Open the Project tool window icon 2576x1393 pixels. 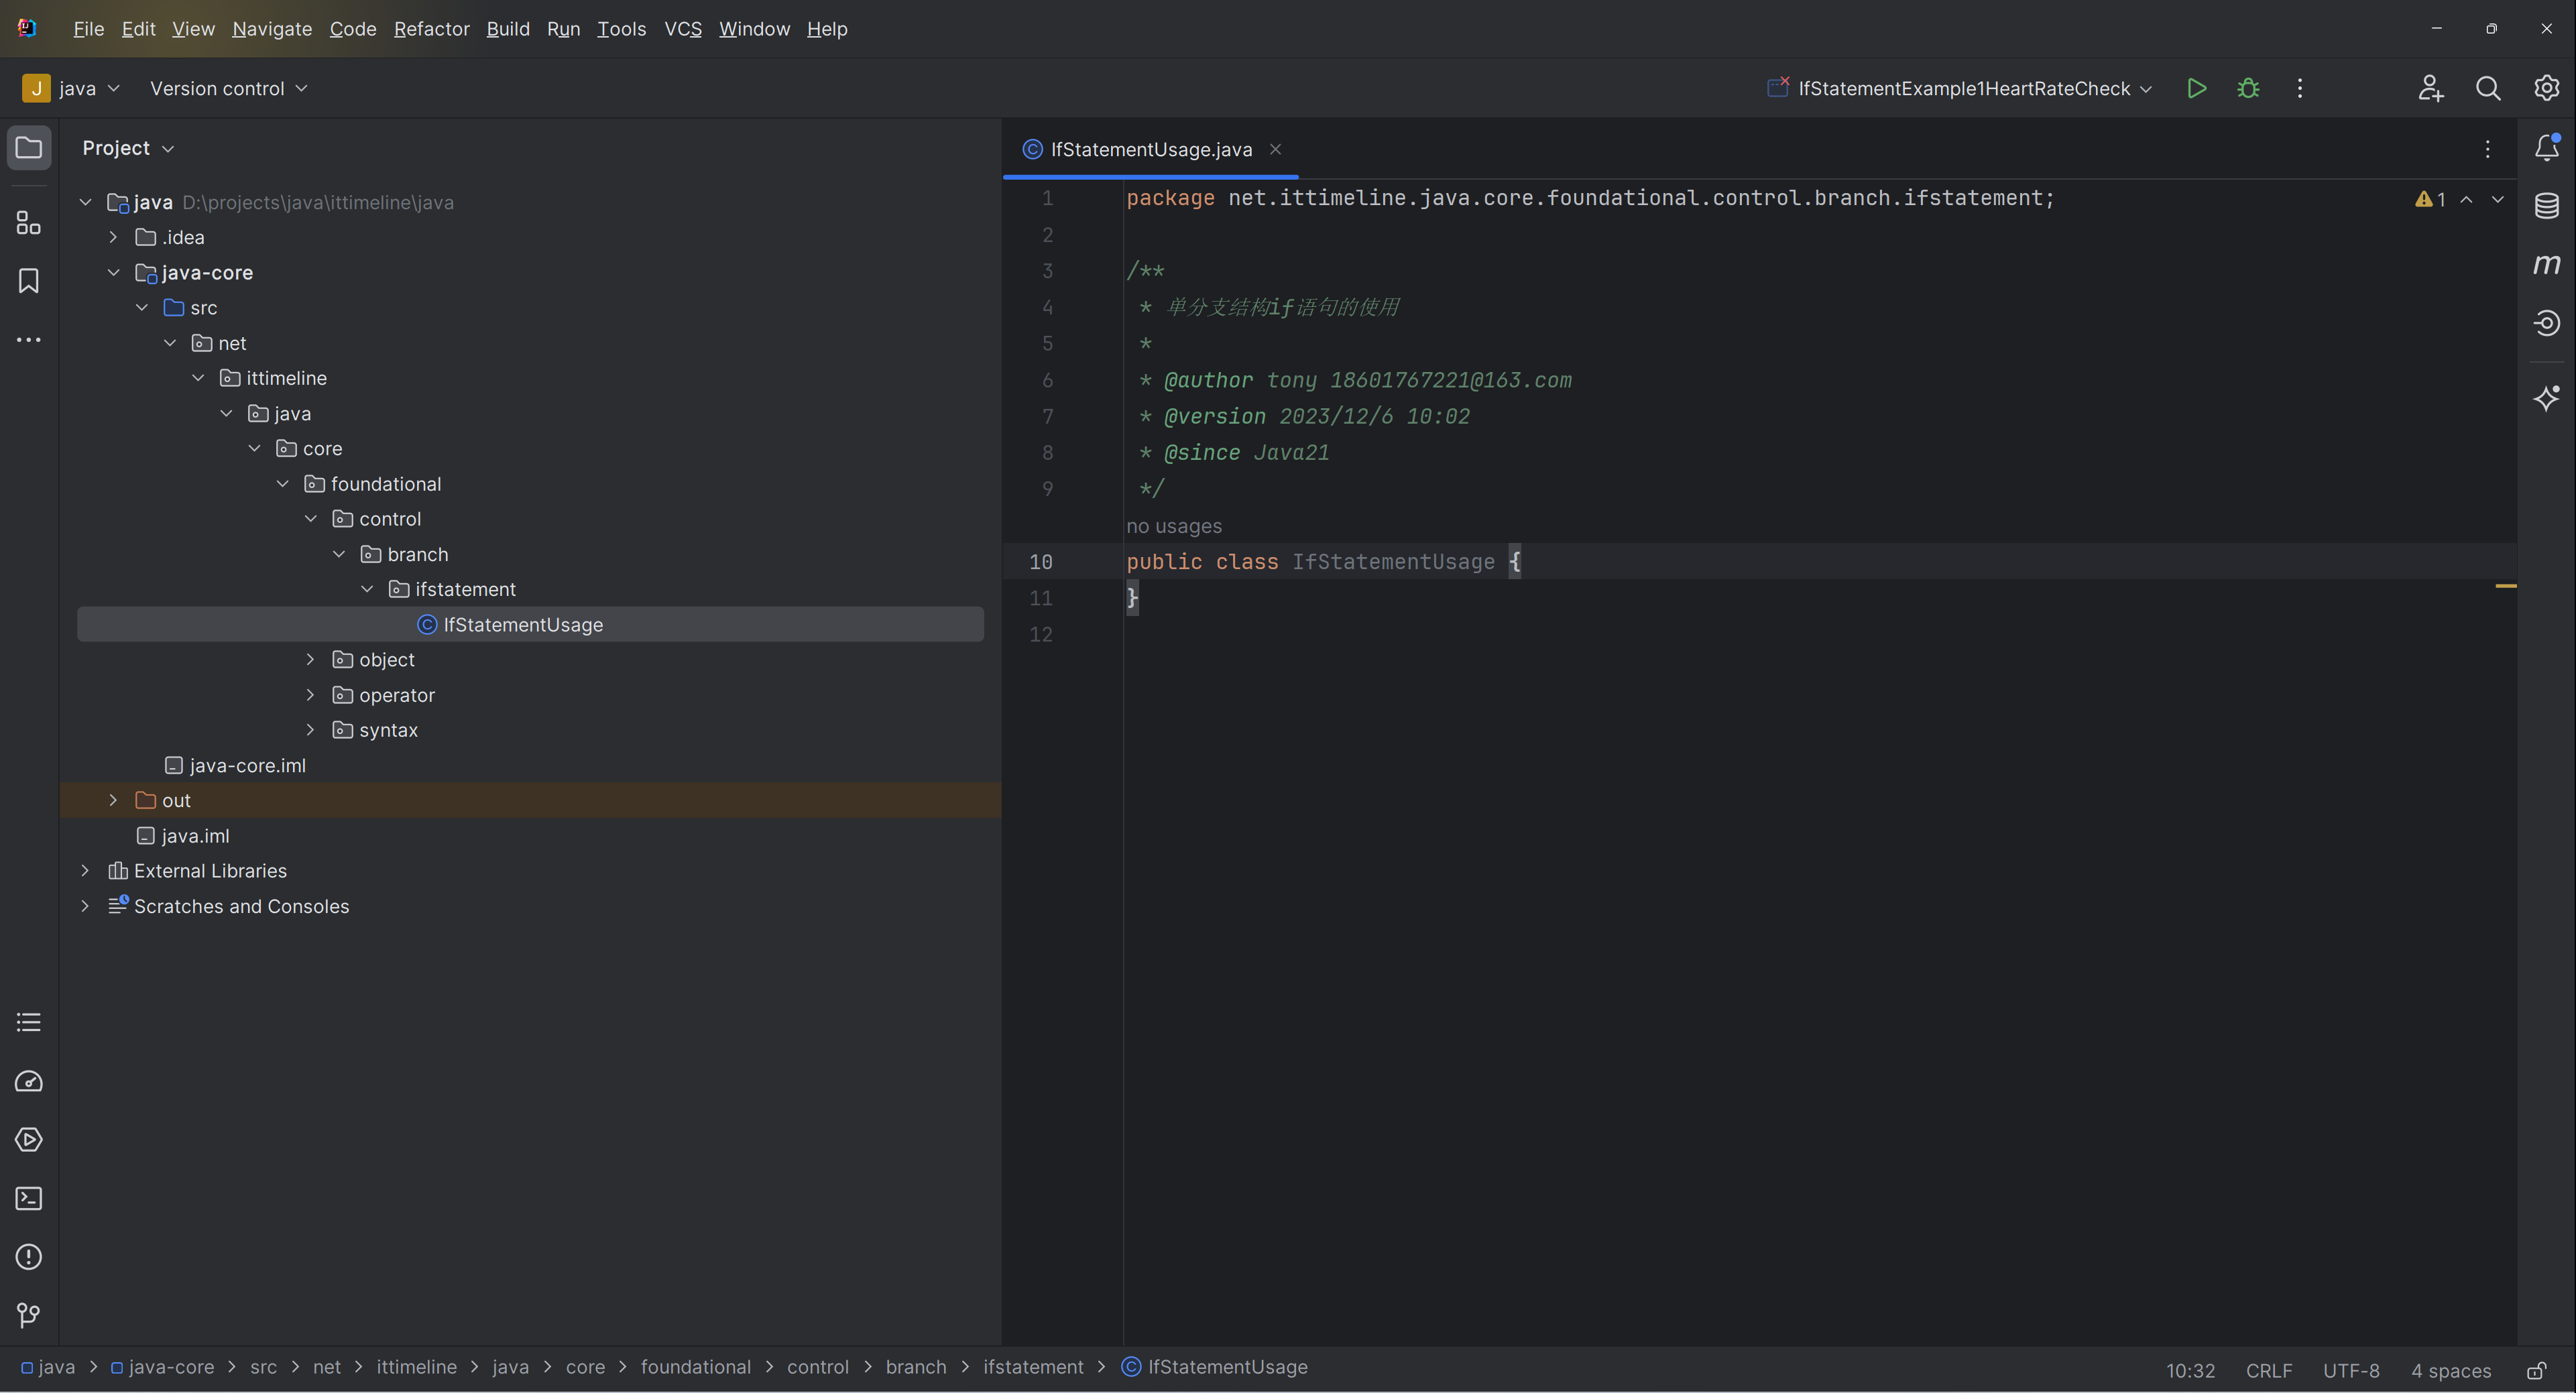coord(29,148)
